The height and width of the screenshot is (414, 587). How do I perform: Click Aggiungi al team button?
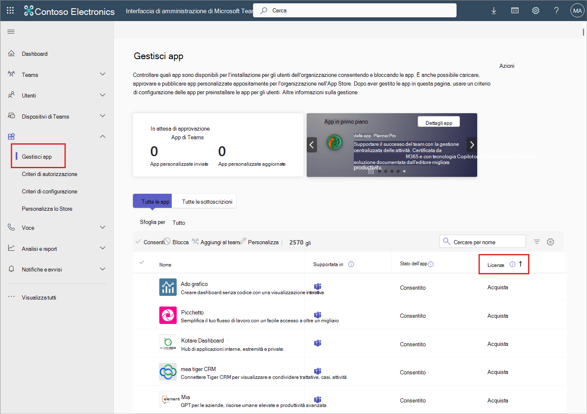click(216, 242)
